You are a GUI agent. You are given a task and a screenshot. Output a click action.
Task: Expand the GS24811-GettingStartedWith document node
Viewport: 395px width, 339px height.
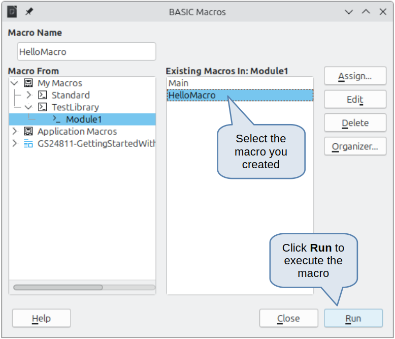tap(15, 143)
